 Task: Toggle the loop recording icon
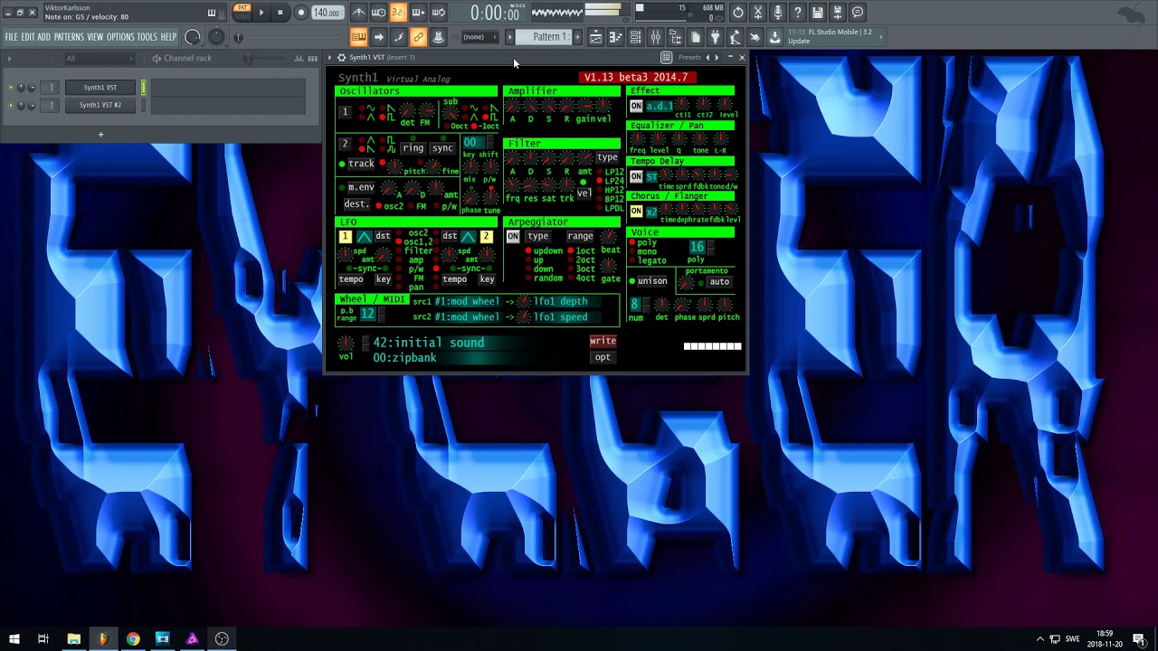pos(439,13)
